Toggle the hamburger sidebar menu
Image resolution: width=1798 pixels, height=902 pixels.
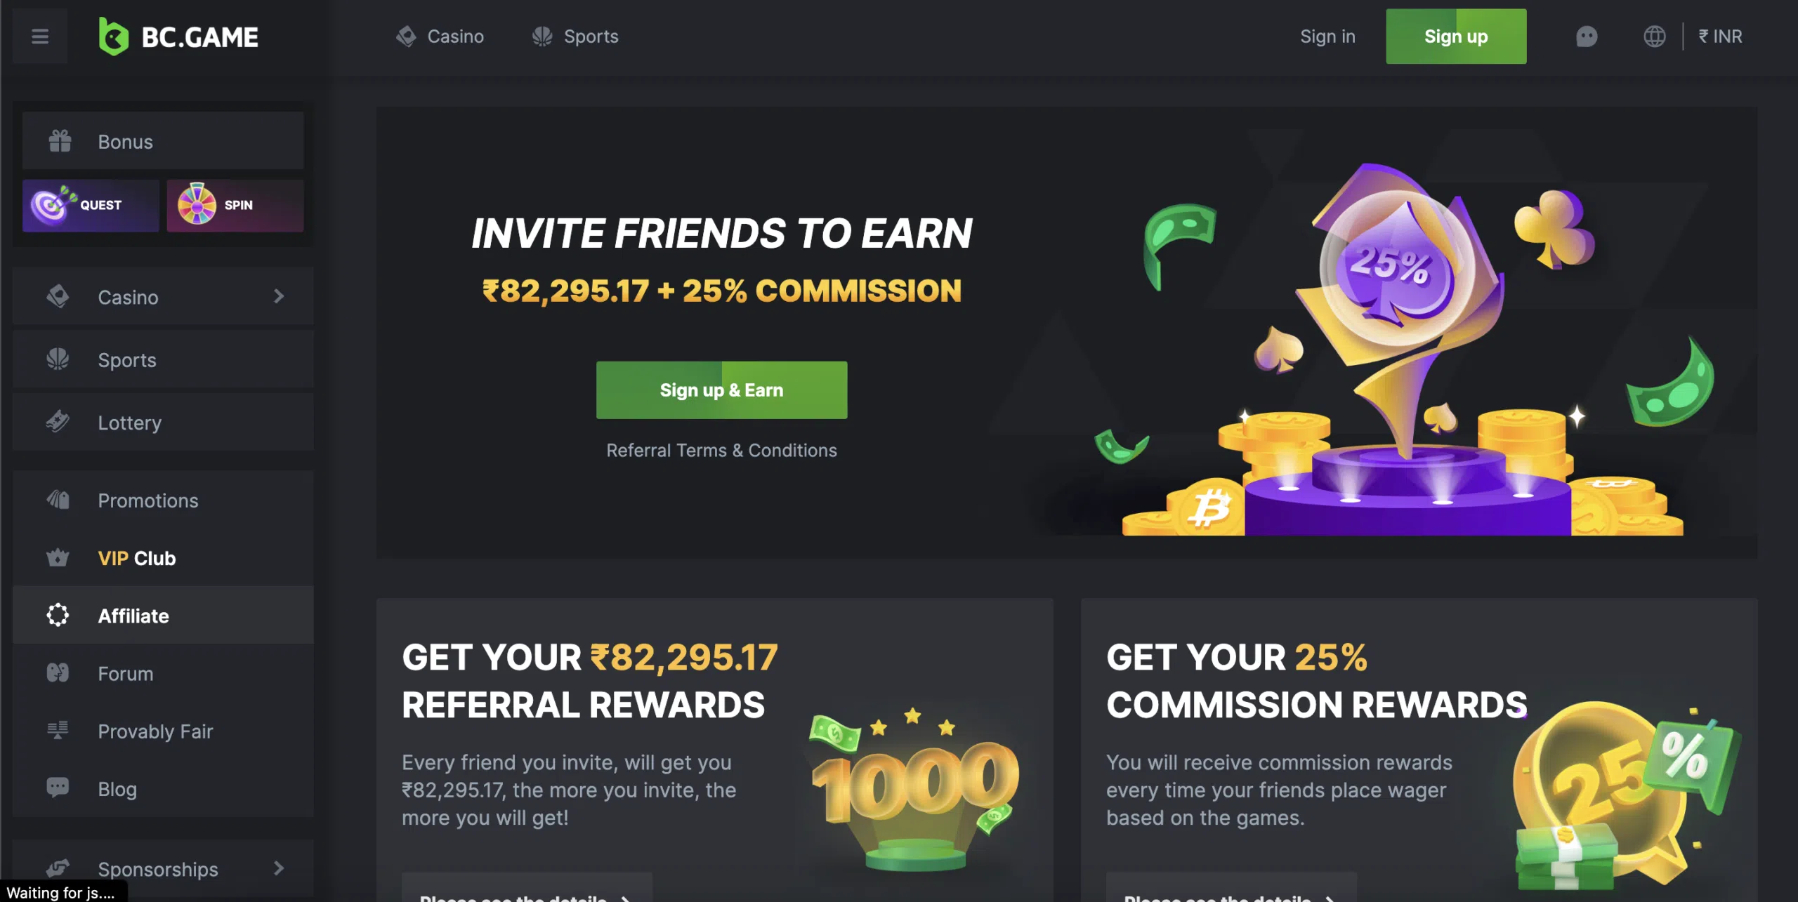(40, 37)
